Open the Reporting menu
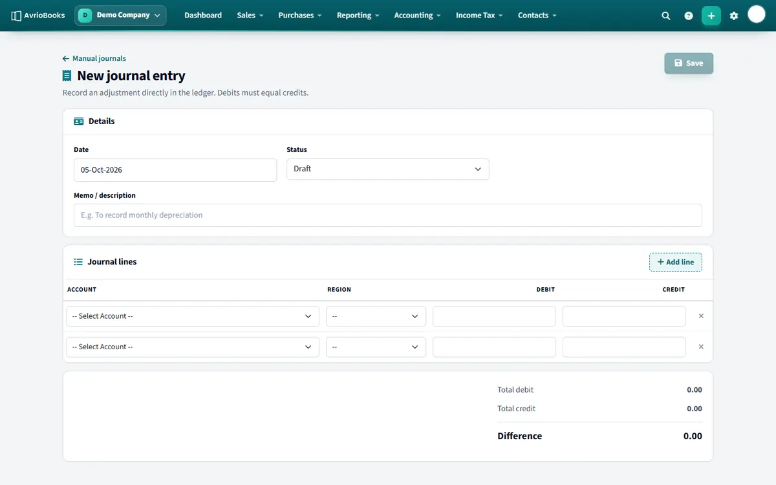Viewport: 776px width, 485px height. [x=358, y=16]
